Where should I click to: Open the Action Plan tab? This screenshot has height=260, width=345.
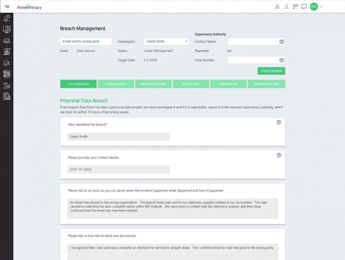tap(191, 84)
